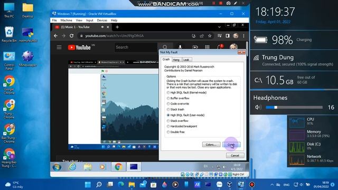The image size is (338, 190).
Task: Mute Headphones via speaker icon
Action: click(x=258, y=107)
